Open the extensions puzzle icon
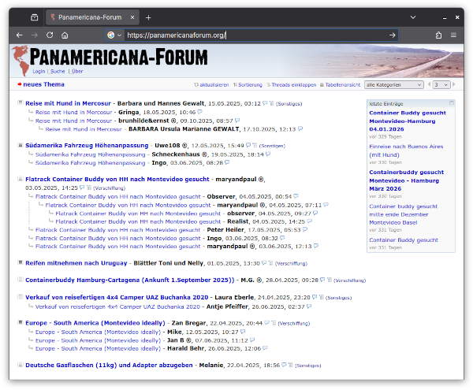Image resolution: width=473 pixels, height=390 pixels. click(x=438, y=35)
